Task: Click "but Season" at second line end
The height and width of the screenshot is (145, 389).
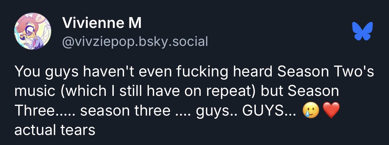Action: point(300,91)
